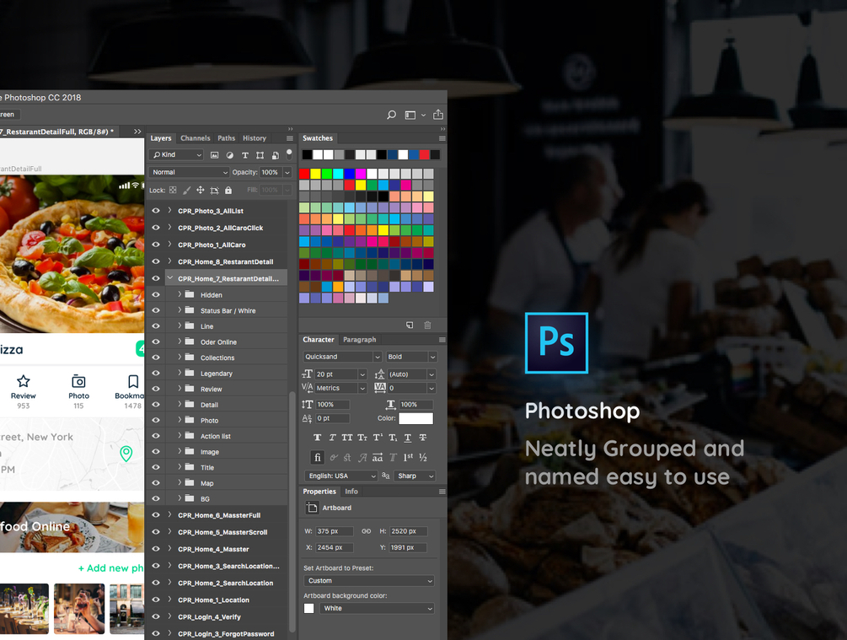
Task: Click link width and height chain icon
Action: tap(367, 531)
